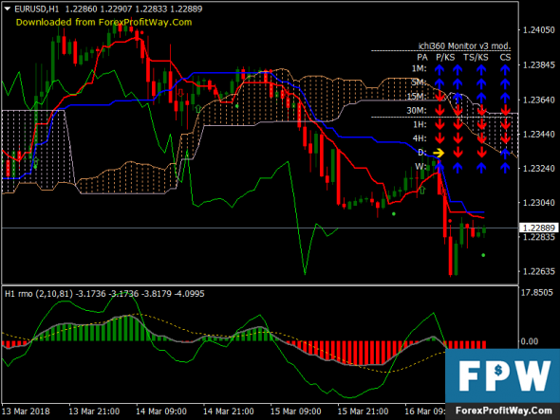Click the 1.24050 price scale label
The image size is (560, 420).
tap(539, 30)
